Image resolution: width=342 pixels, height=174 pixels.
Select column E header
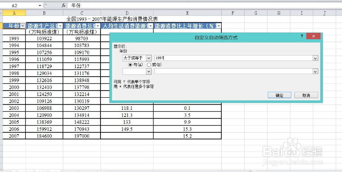(187, 13)
